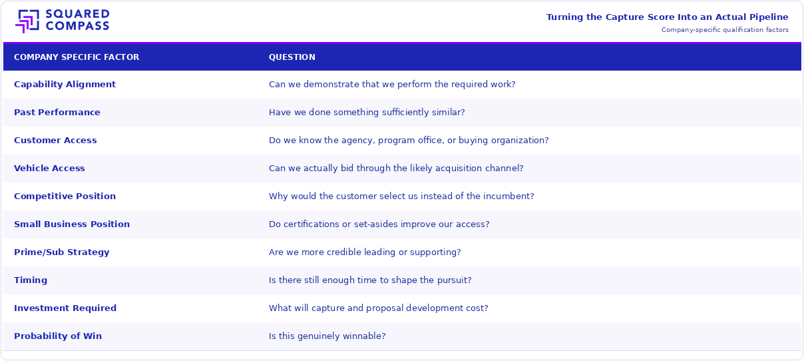Select the Competitive Position row label
The height and width of the screenshot is (361, 804).
[x=65, y=196]
